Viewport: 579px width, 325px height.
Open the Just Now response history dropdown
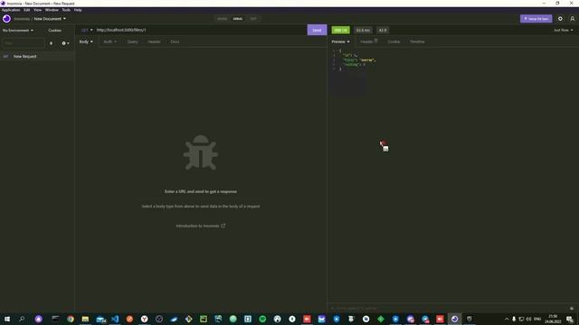563,30
